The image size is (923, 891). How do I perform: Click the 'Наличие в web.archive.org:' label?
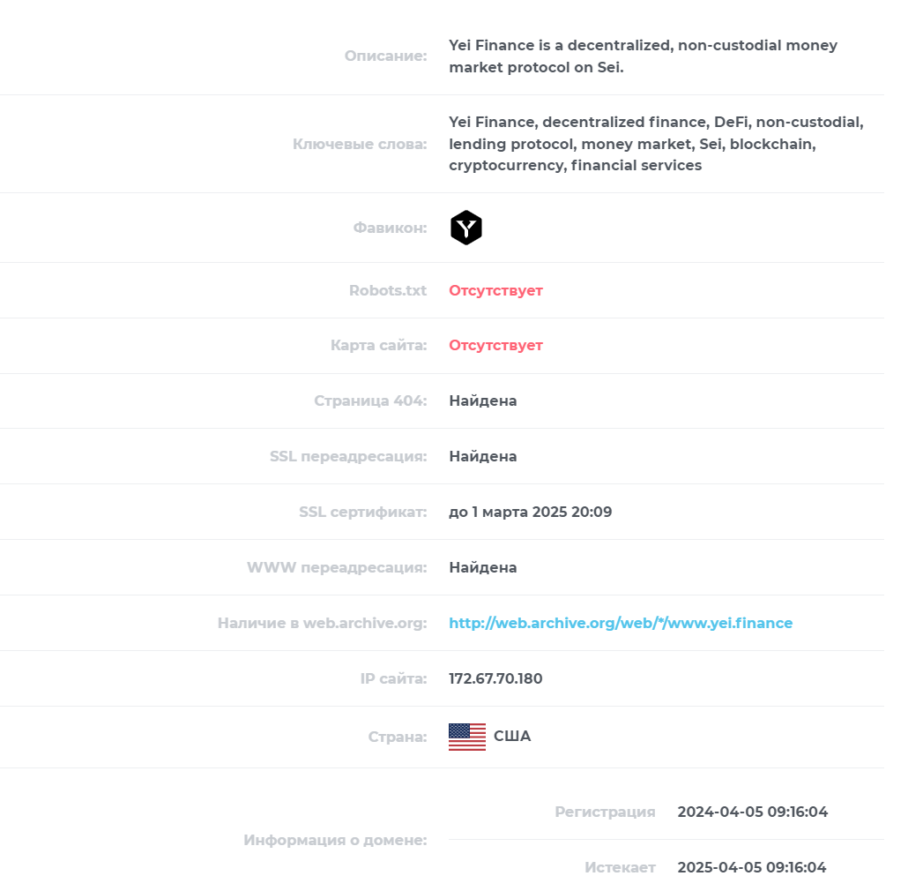(x=322, y=623)
